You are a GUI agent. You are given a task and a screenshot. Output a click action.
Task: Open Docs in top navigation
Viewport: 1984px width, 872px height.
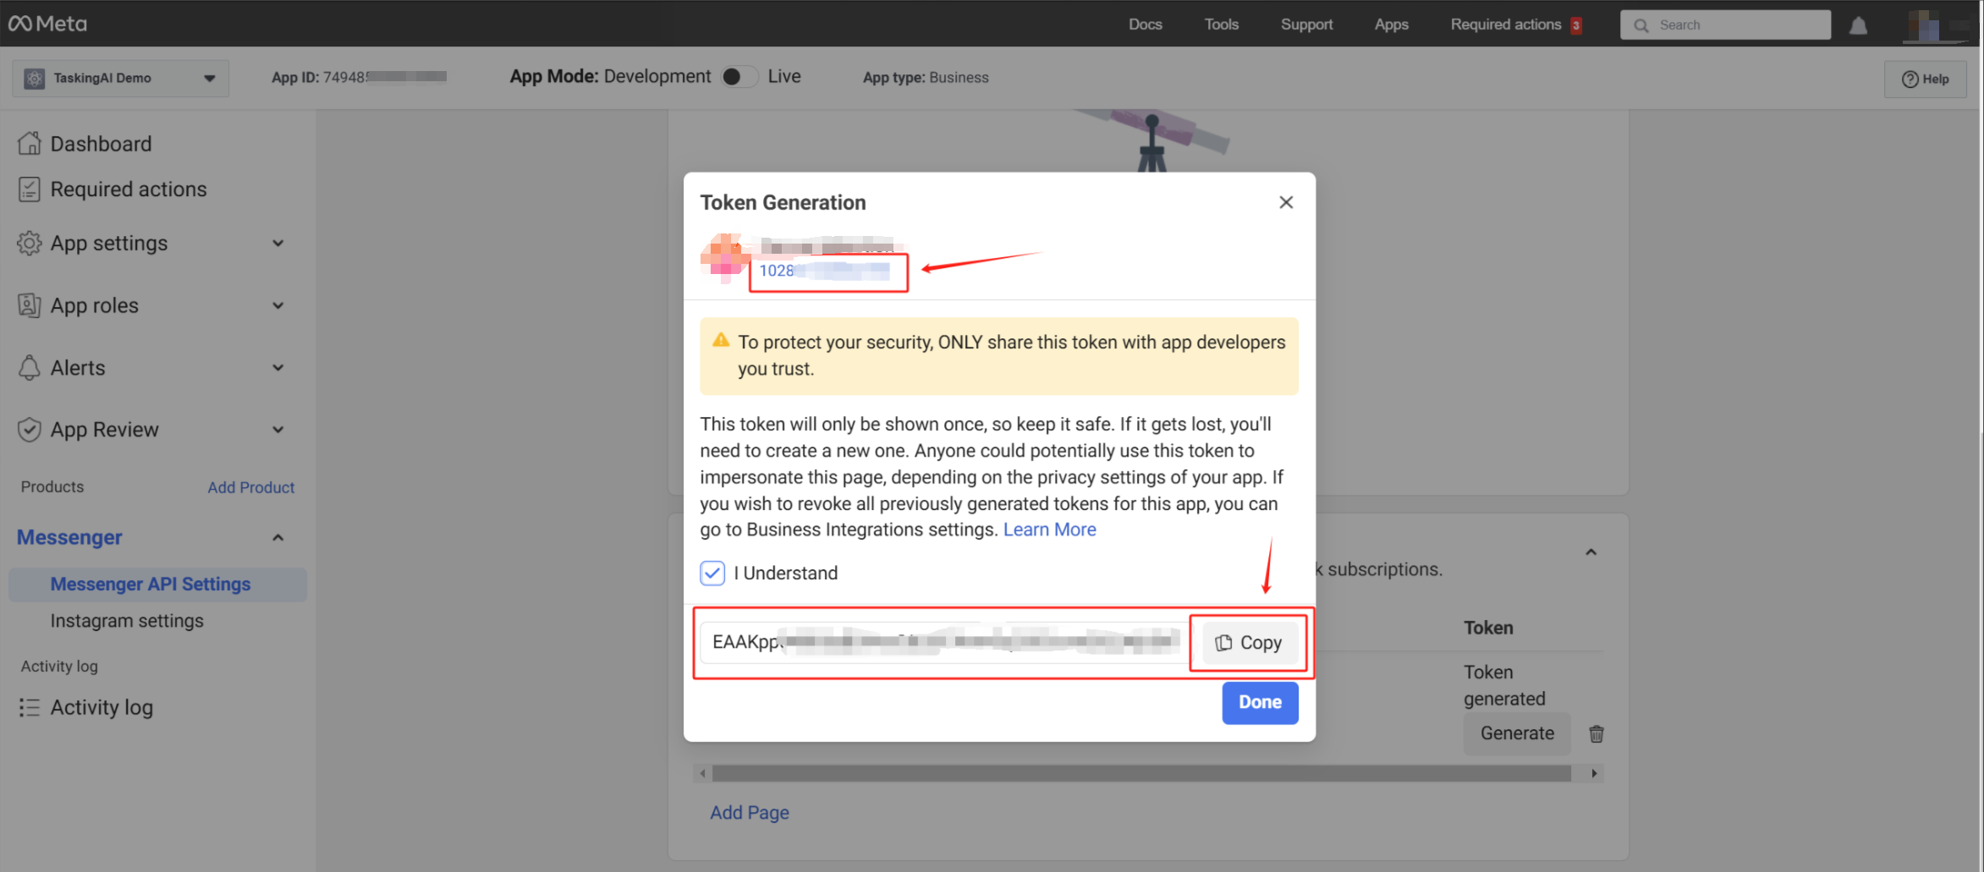[x=1145, y=25]
